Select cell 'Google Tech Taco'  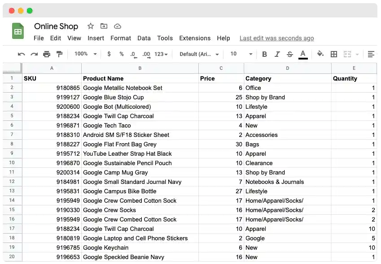pos(140,125)
